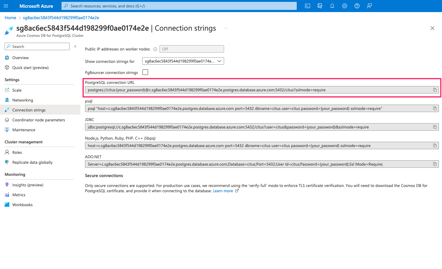Collapse the left sidebar search panel

[x=75, y=46]
